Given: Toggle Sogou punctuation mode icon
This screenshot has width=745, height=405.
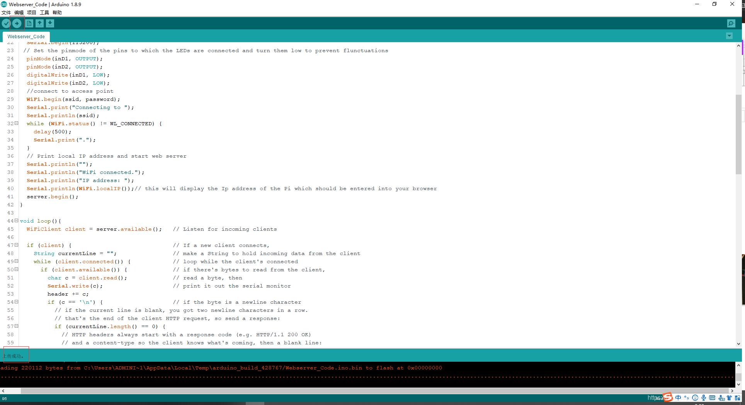Looking at the screenshot, I should pyautogui.click(x=687, y=398).
